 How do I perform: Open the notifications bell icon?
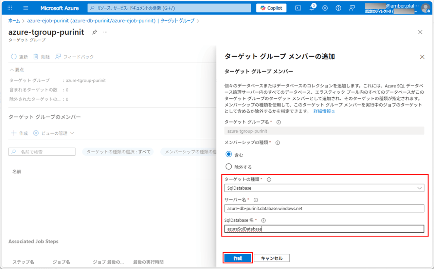311,8
